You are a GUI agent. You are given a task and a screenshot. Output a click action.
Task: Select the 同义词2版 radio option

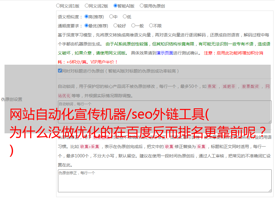(87, 6)
